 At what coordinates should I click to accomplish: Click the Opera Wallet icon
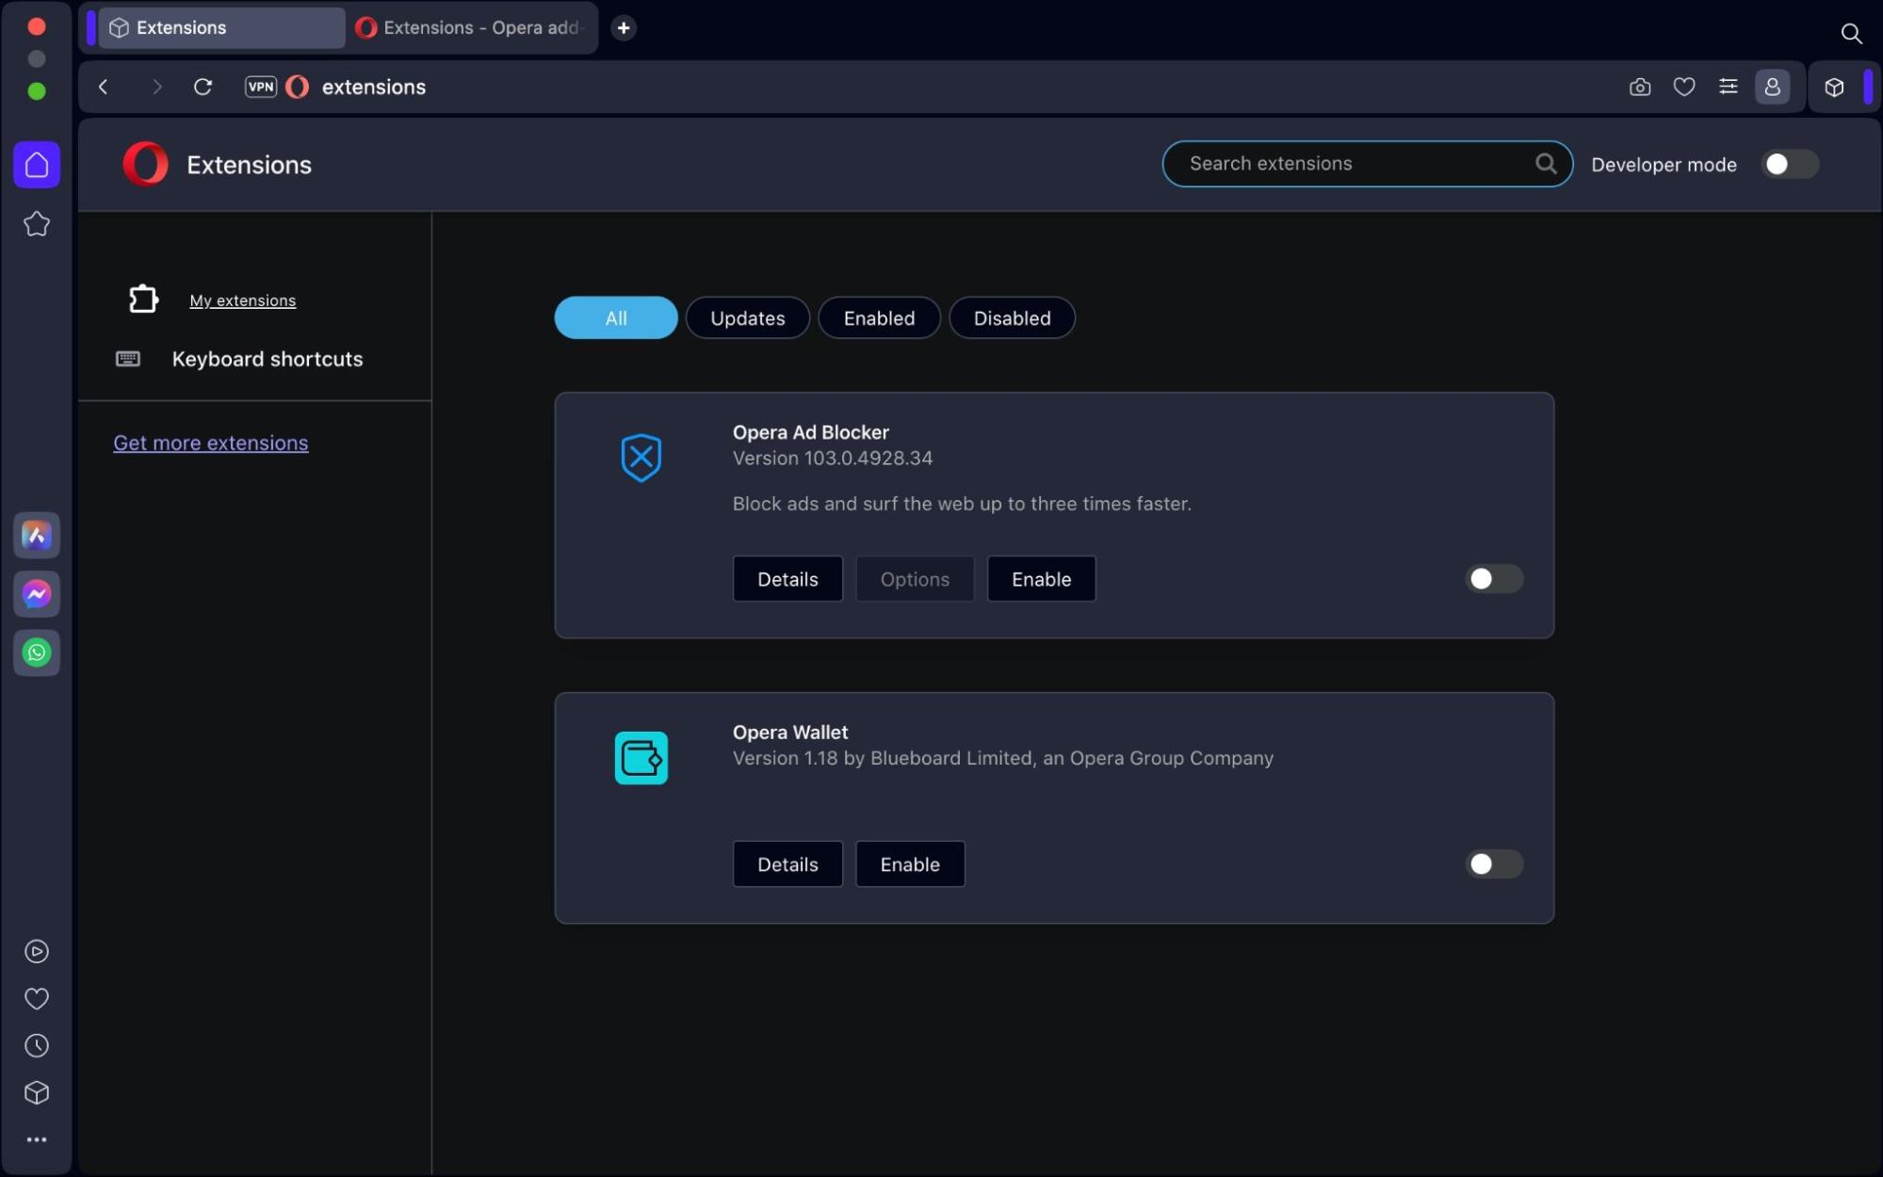641,758
